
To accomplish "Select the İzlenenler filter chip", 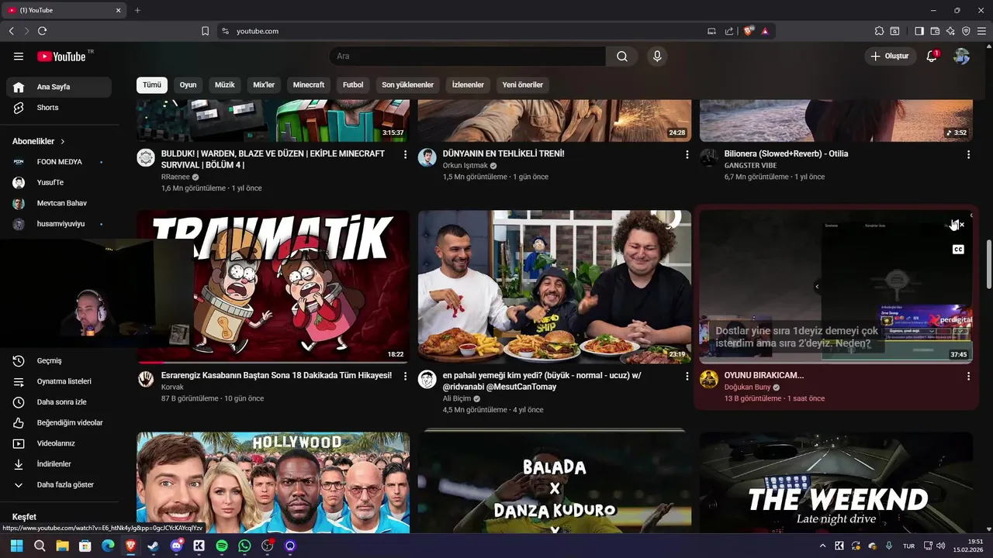I will tap(468, 85).
